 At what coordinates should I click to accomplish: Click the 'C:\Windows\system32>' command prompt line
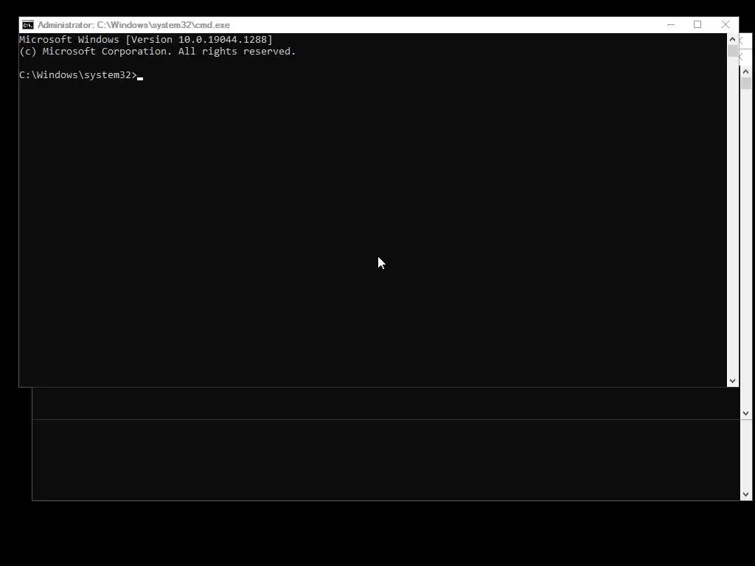coord(78,75)
